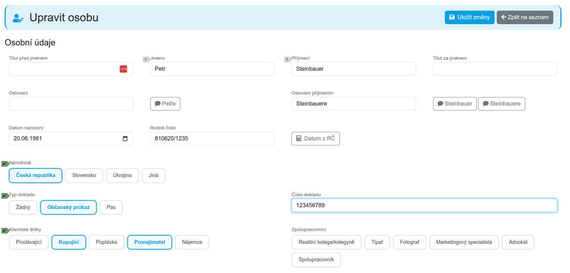
Task: Click the red password manager icon in title field
Action: click(x=123, y=69)
